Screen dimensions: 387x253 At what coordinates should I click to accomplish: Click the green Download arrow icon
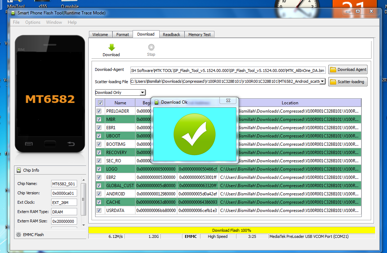[112, 48]
